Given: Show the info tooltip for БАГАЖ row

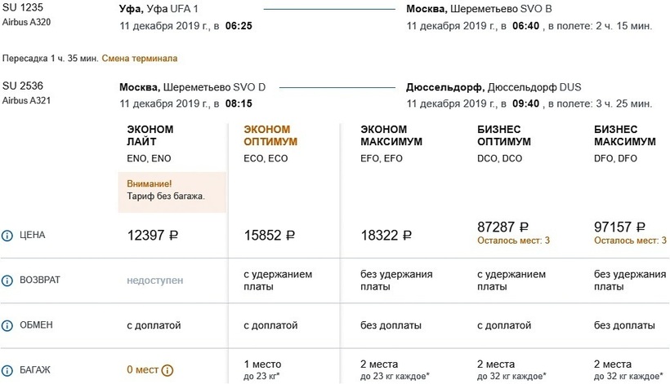Looking at the screenshot, I should [x=7, y=370].
